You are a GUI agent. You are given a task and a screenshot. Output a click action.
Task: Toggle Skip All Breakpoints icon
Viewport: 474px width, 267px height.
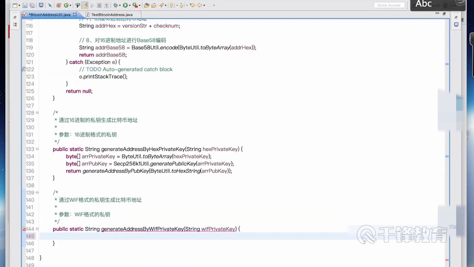click(x=50, y=5)
